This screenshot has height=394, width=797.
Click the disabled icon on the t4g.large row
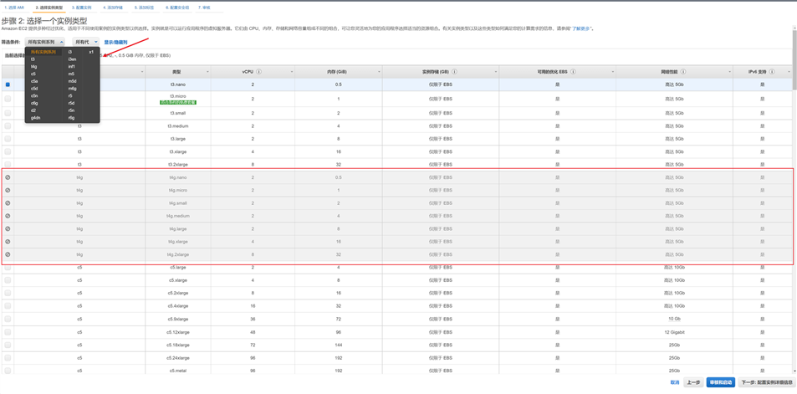(8, 228)
